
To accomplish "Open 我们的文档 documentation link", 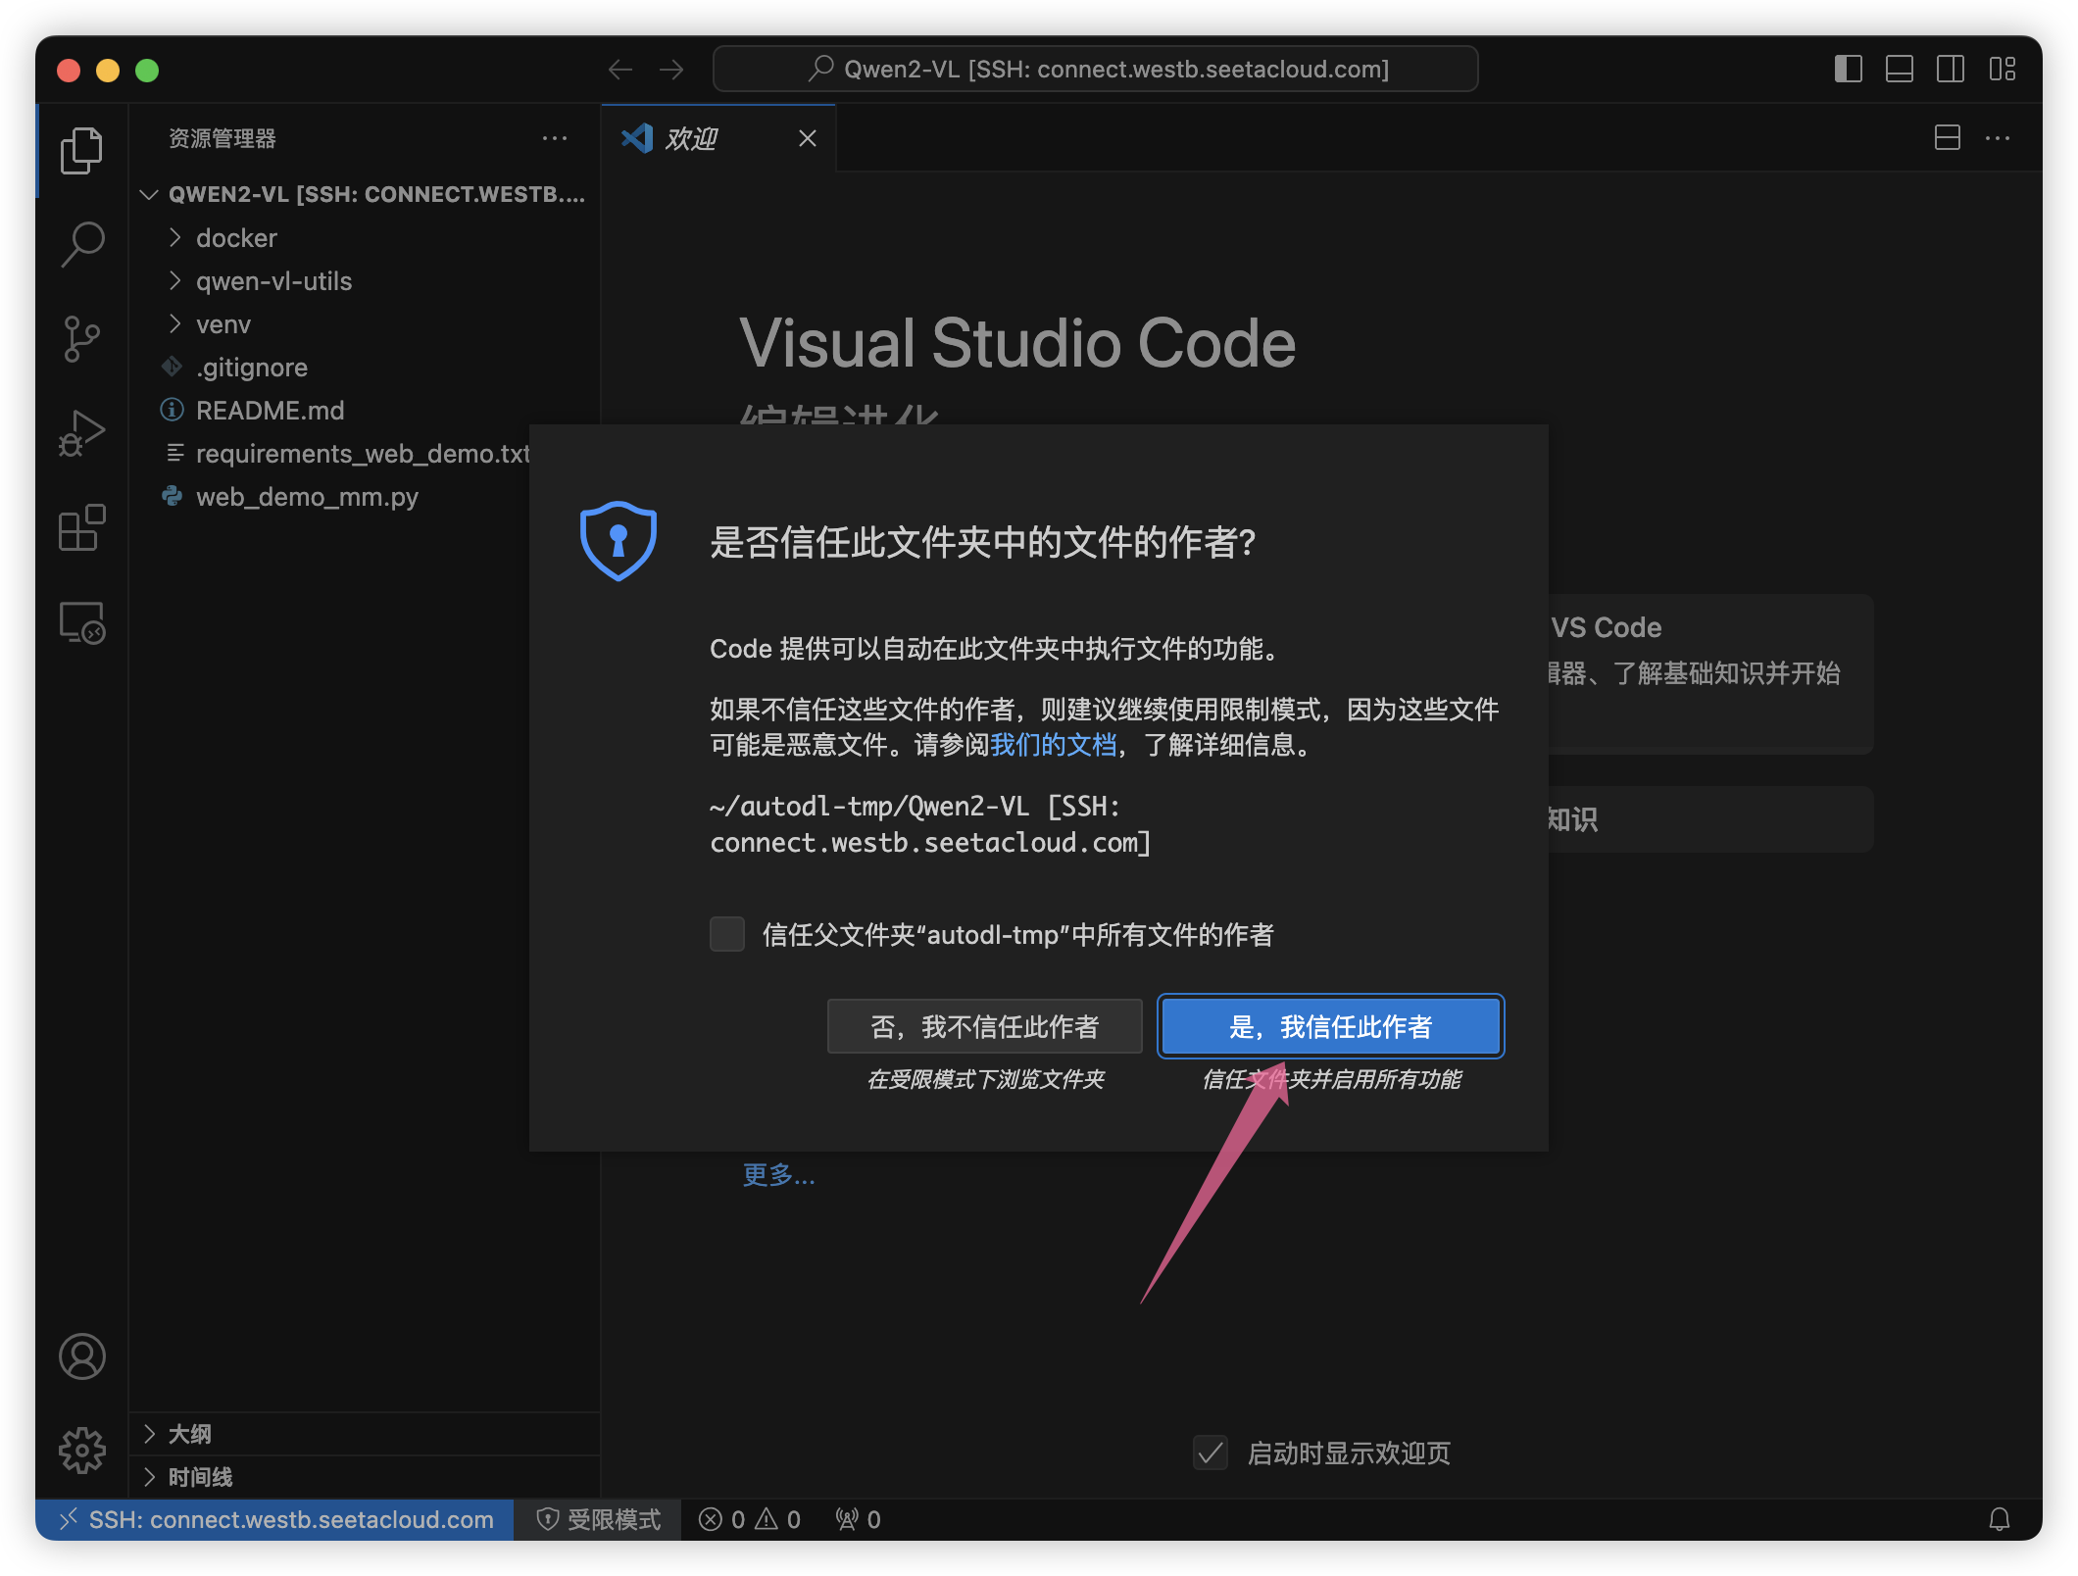I will point(1053,745).
